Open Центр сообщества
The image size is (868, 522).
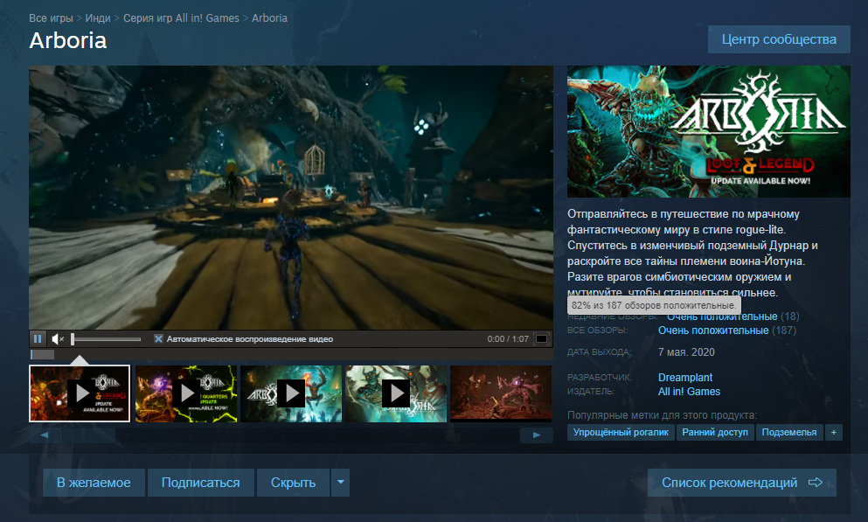coord(779,39)
